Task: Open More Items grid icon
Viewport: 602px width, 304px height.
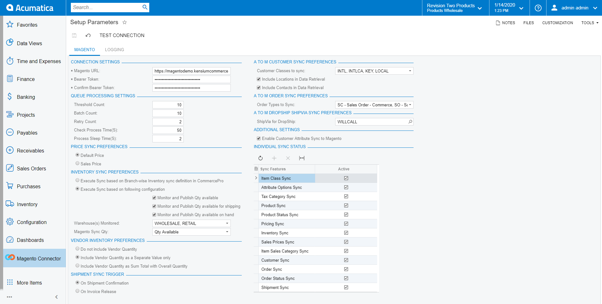Action: click(x=10, y=282)
